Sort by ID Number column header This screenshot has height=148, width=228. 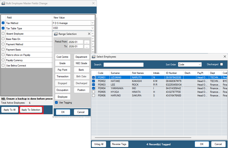click(x=174, y=73)
